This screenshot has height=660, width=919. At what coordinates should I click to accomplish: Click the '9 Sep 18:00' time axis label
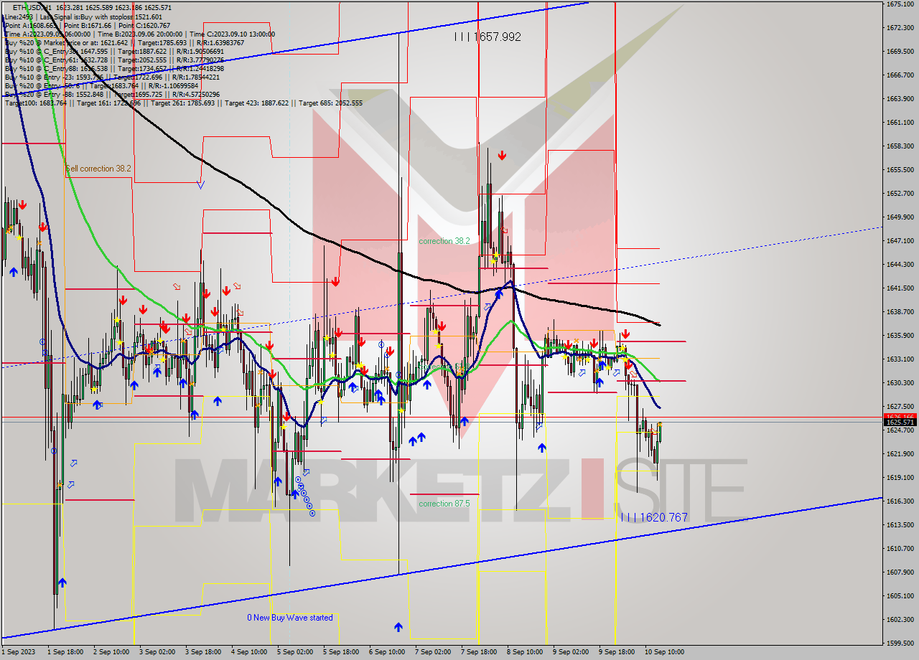pyautogui.click(x=617, y=652)
